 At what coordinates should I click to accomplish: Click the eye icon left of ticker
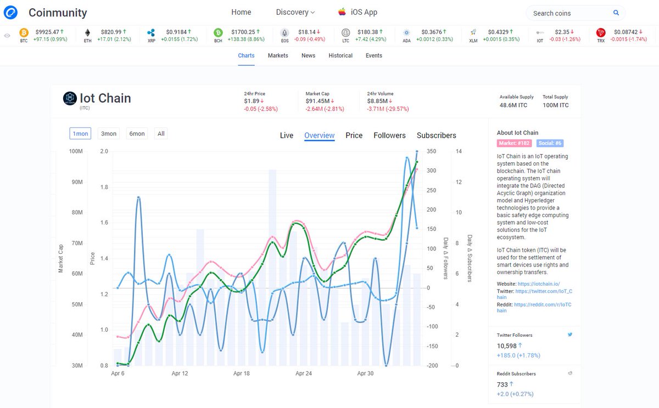[7, 36]
